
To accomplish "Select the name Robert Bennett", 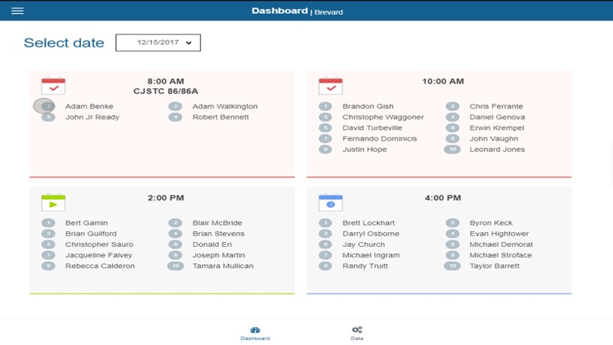I will [221, 117].
